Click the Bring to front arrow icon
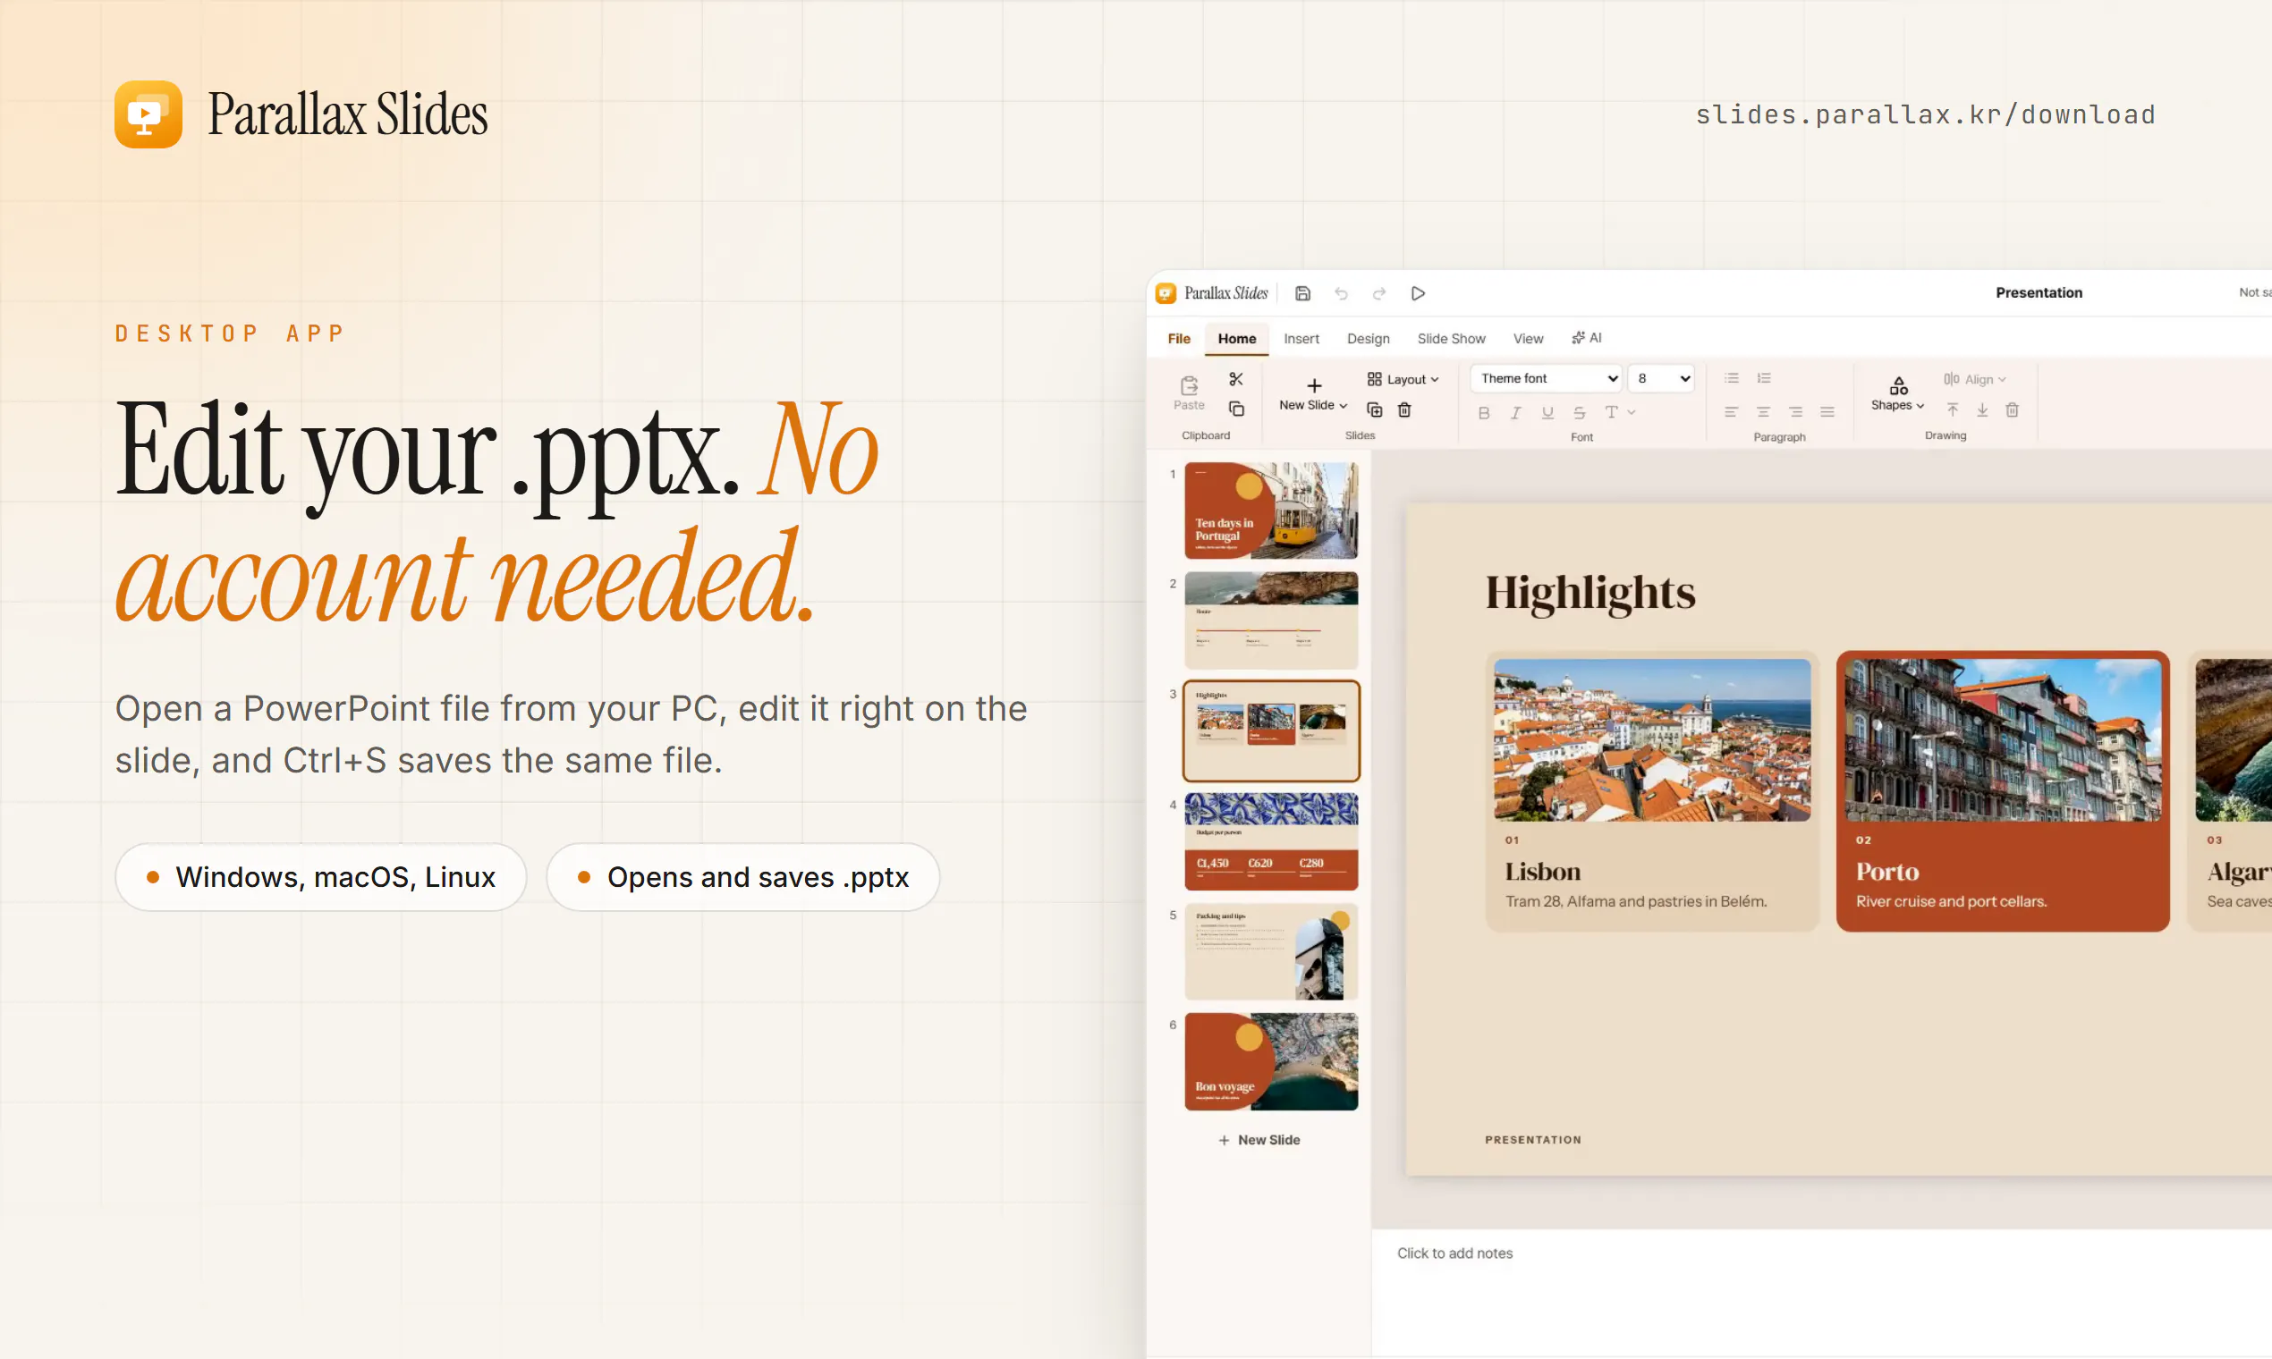 tap(1953, 409)
